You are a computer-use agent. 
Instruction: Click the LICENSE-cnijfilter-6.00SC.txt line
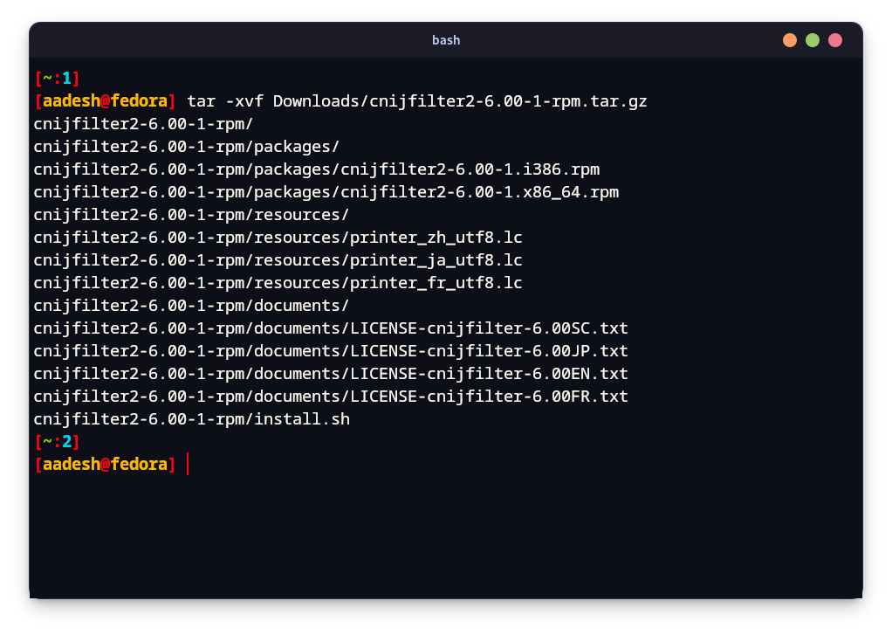(331, 328)
